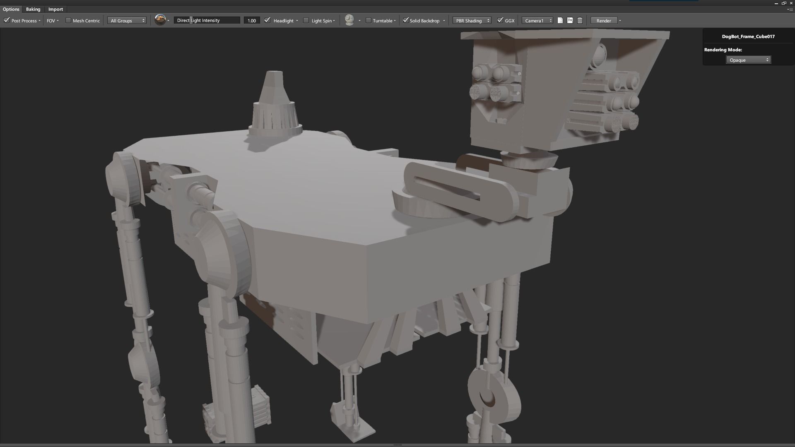Minimize the application window
The image size is (795, 447).
tap(776, 3)
